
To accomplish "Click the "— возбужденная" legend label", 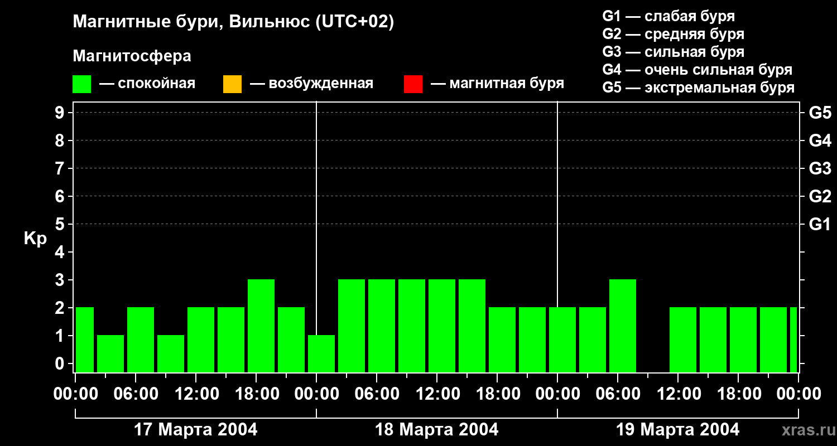I will 311,84.
